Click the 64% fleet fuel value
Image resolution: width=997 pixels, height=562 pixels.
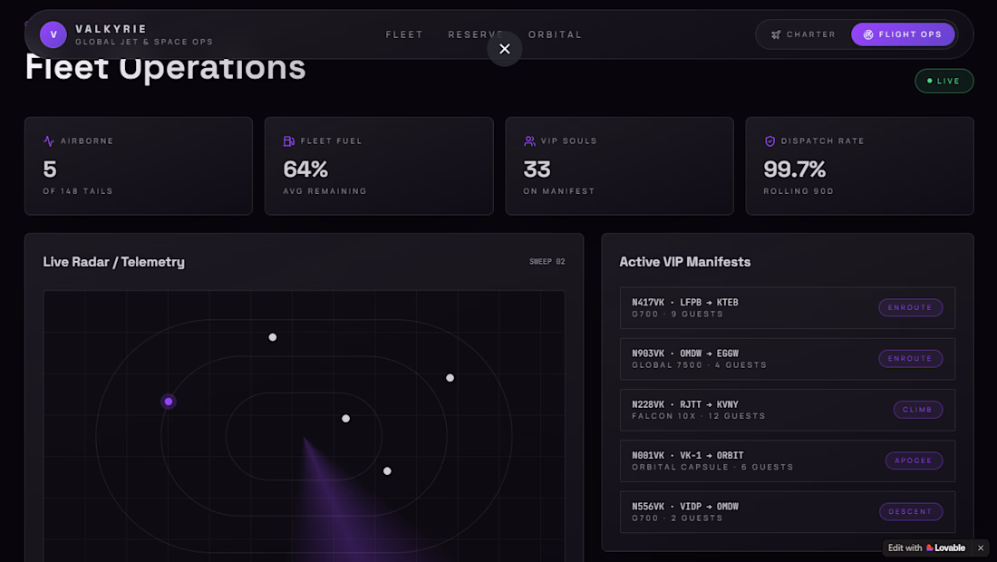305,170
